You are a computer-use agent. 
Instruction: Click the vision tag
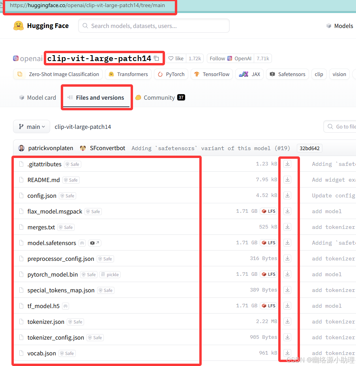tap(339, 74)
